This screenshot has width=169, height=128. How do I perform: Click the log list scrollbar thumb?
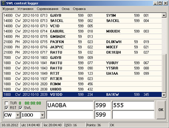164,73
